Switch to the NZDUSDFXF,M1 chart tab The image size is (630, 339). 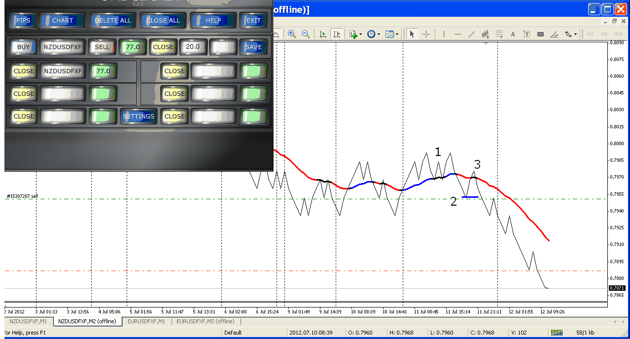coord(29,321)
